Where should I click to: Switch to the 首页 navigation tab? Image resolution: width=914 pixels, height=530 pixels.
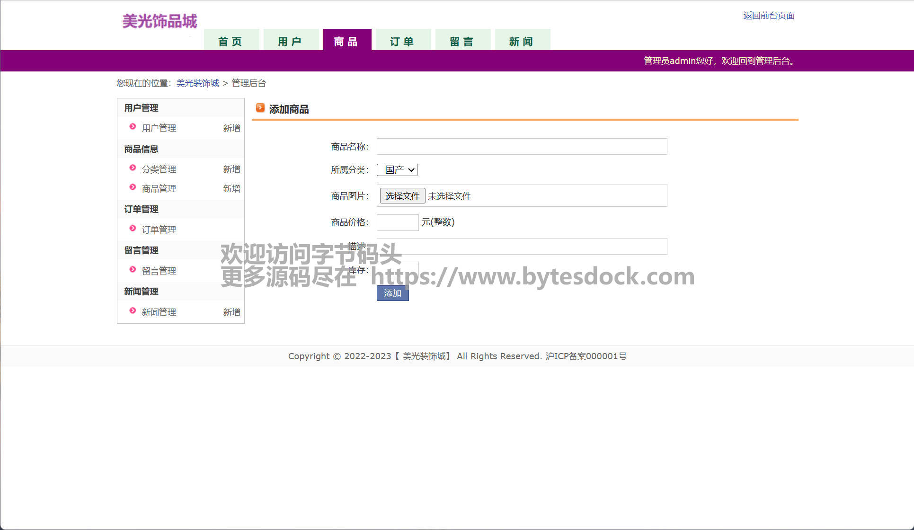coord(231,41)
